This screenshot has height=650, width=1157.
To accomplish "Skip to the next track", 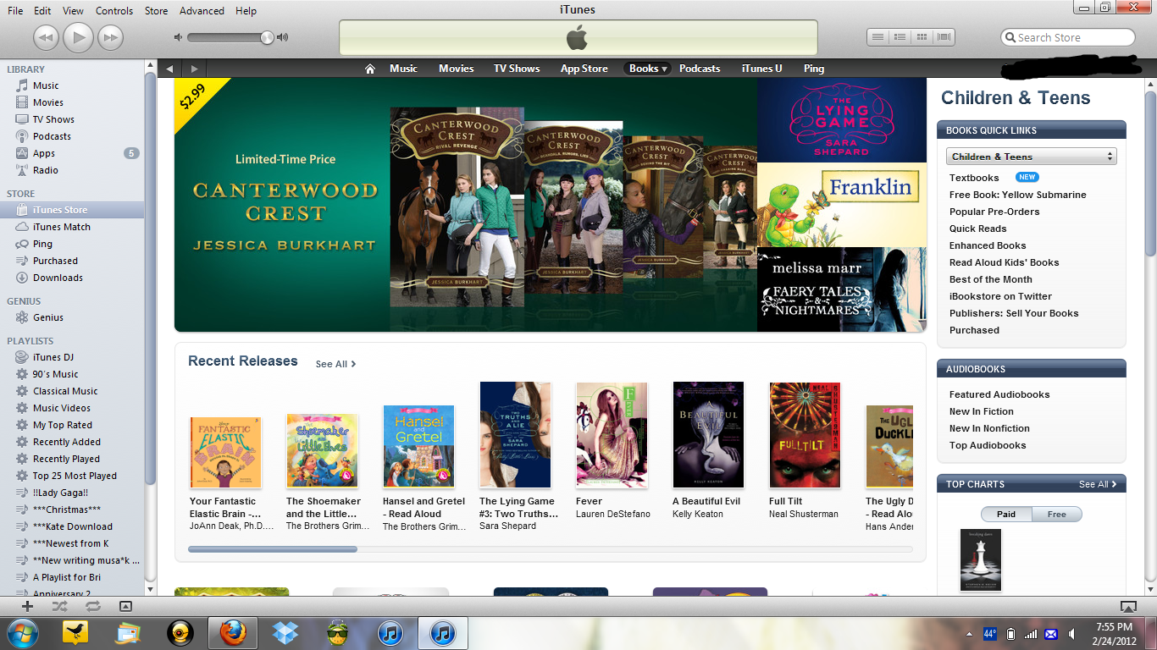I will coord(110,37).
